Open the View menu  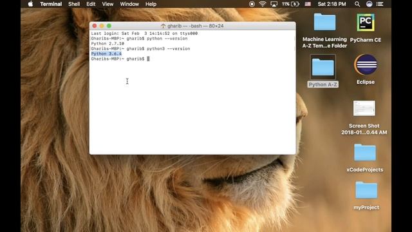pyautogui.click(x=108, y=4)
